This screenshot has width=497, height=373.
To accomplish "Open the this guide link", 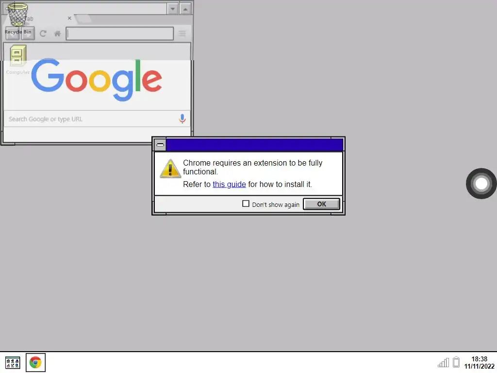I will point(229,184).
